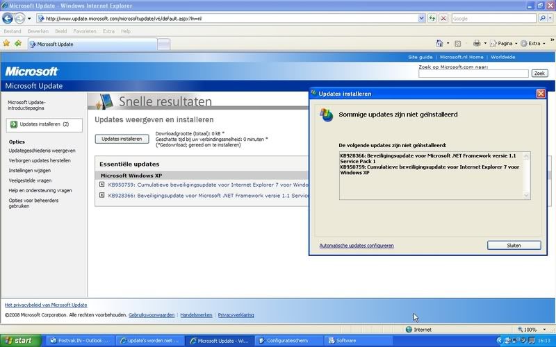Viewport: 556px width, 347px height.
Task: Open the KB950759 Internet Explorer 7 update link
Action: (208, 185)
